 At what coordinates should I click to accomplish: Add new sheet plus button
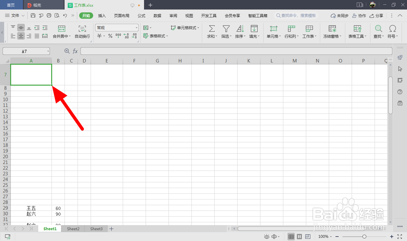coord(112,229)
